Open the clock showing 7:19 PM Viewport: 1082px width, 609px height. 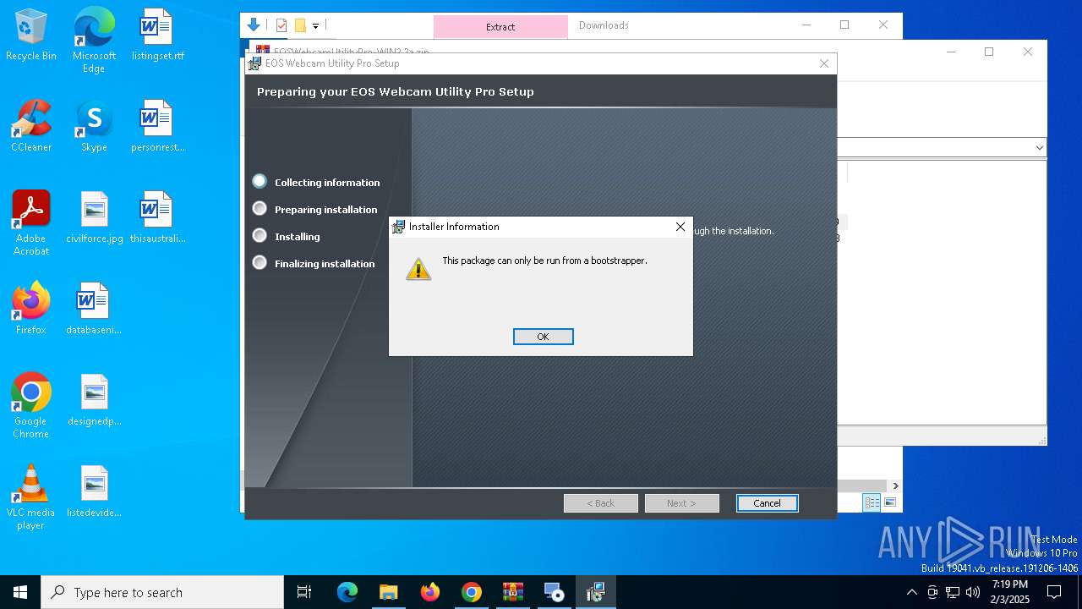[x=1010, y=592]
